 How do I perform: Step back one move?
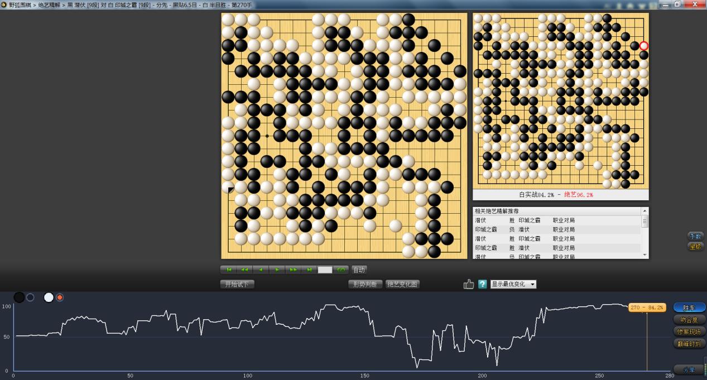(x=261, y=270)
